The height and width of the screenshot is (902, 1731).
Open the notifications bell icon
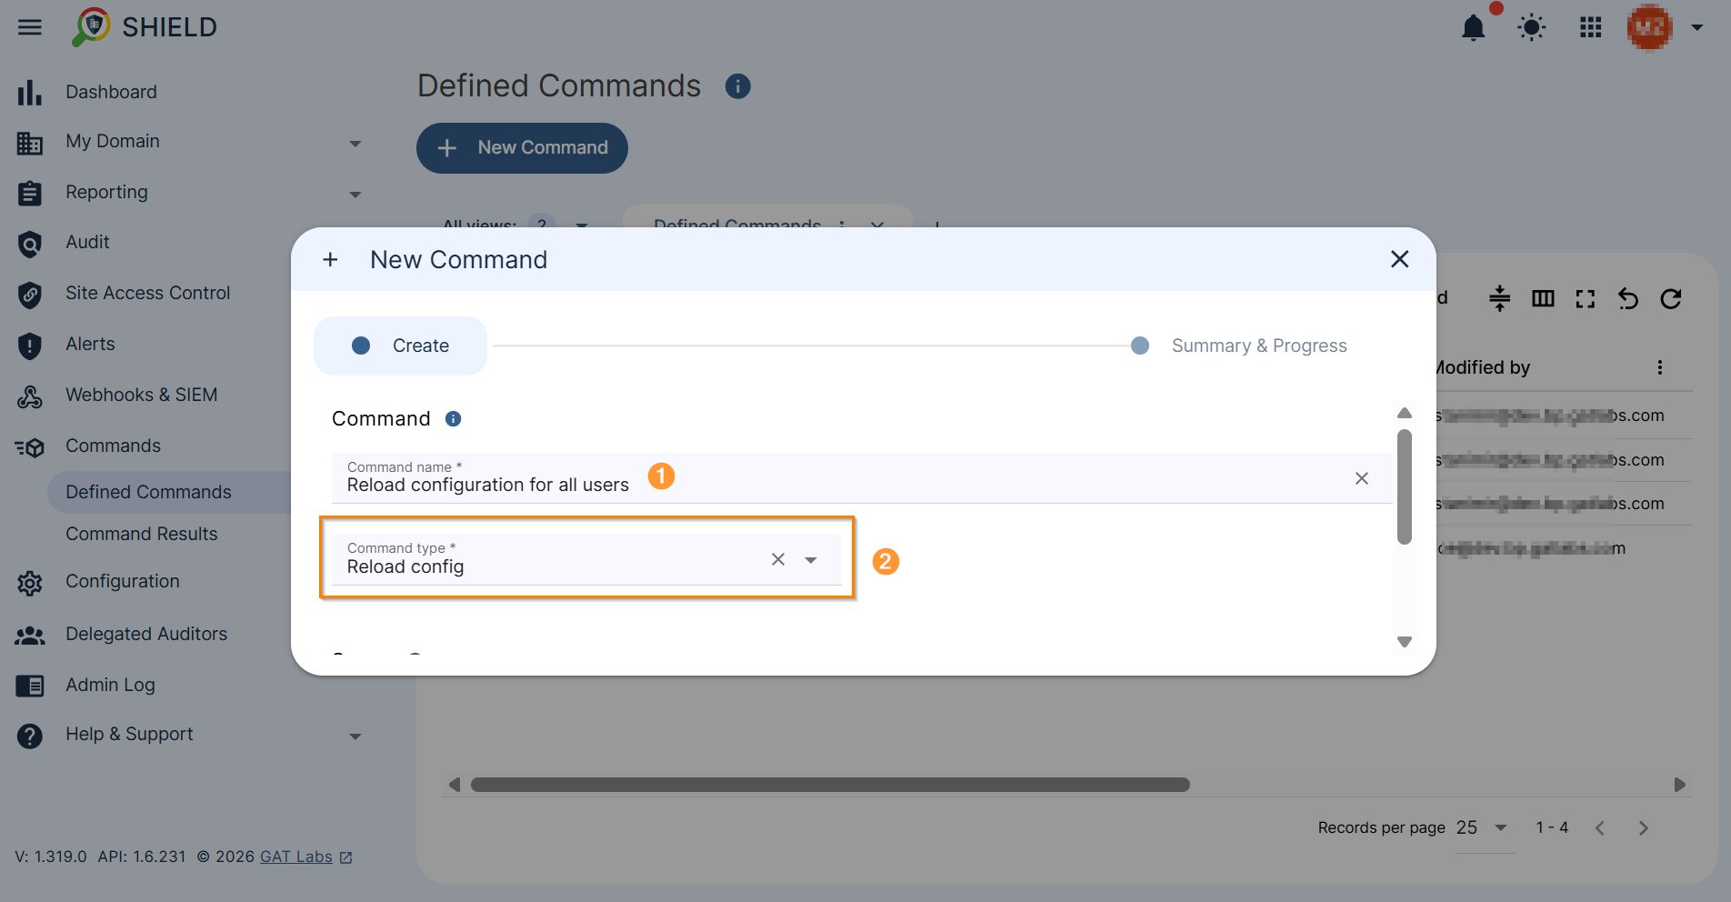click(1474, 26)
